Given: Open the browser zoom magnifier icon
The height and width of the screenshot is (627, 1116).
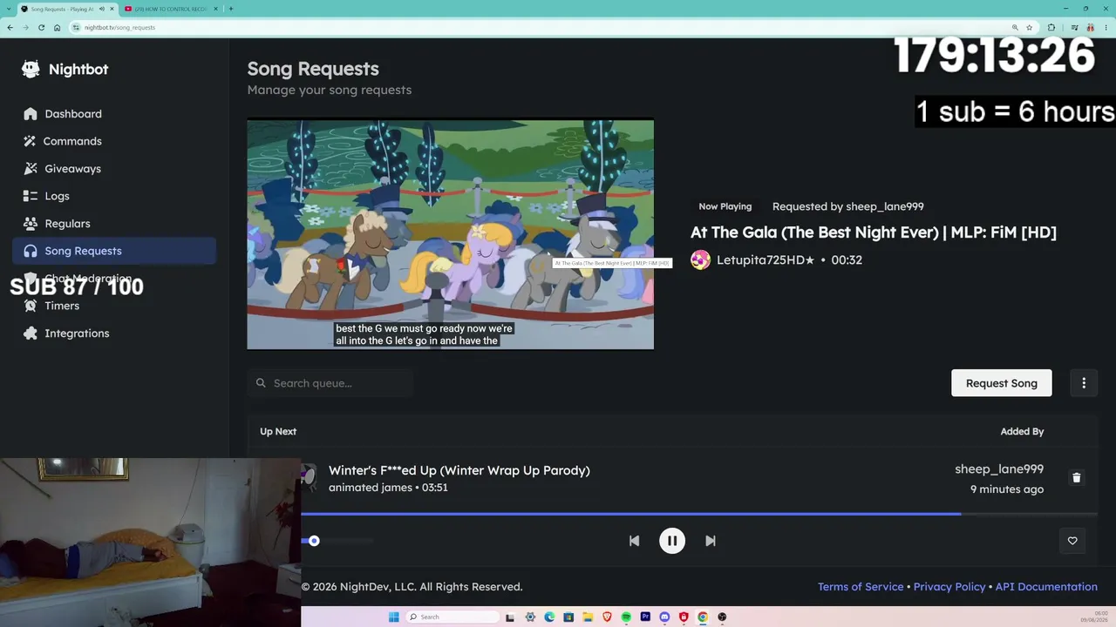Looking at the screenshot, I should pos(1015,27).
